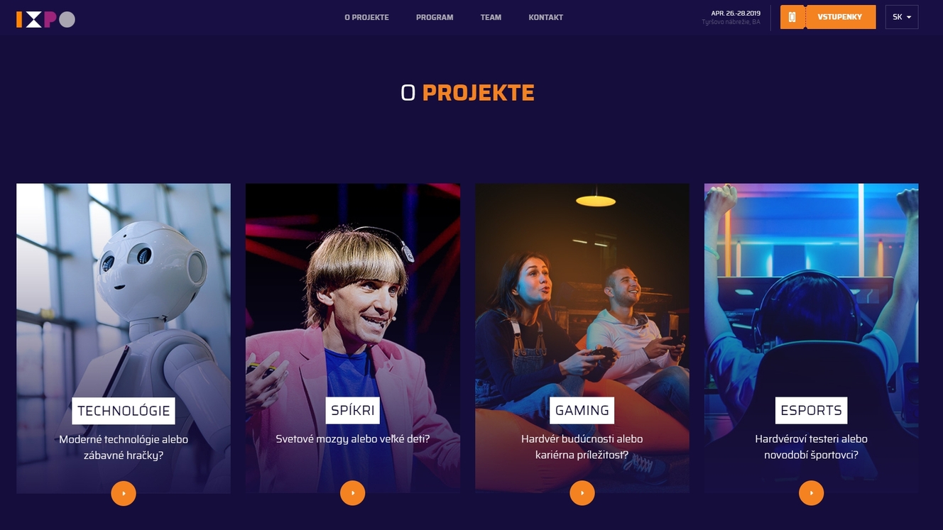The height and width of the screenshot is (530, 943).
Task: Click the orange arrow under Esports card
Action: click(x=812, y=493)
